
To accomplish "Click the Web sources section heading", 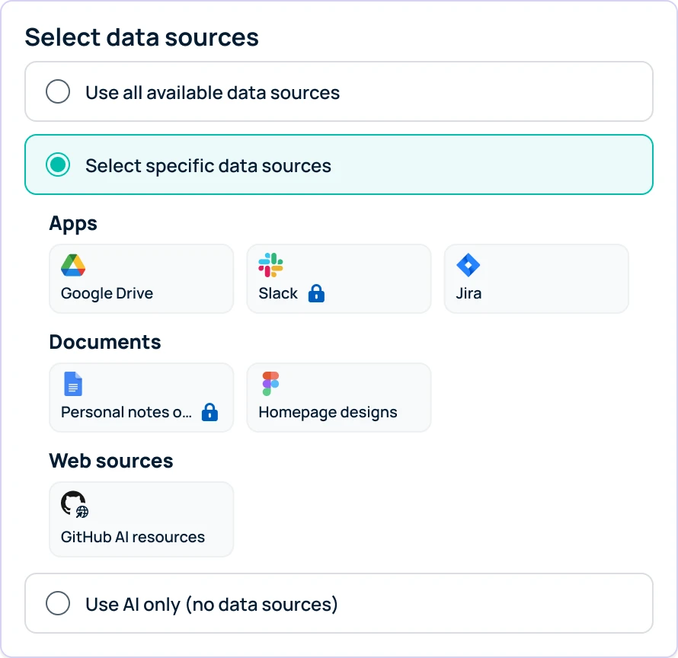I will pyautogui.click(x=110, y=461).
